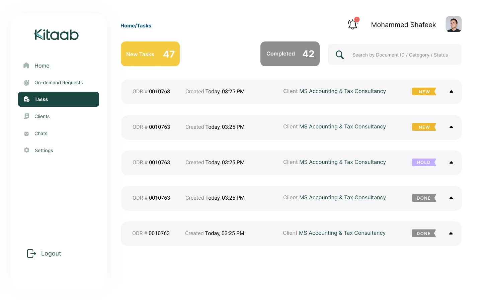This screenshot has width=482, height=301.
Task: Open the notification bell with red badge
Action: click(353, 24)
